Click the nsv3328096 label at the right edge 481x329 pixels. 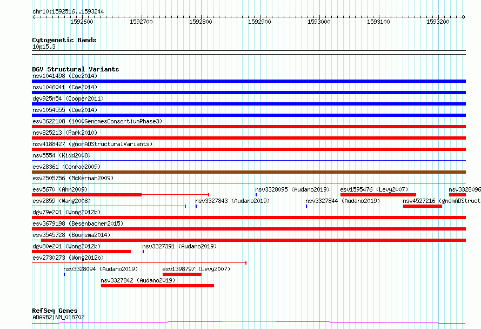(x=465, y=189)
